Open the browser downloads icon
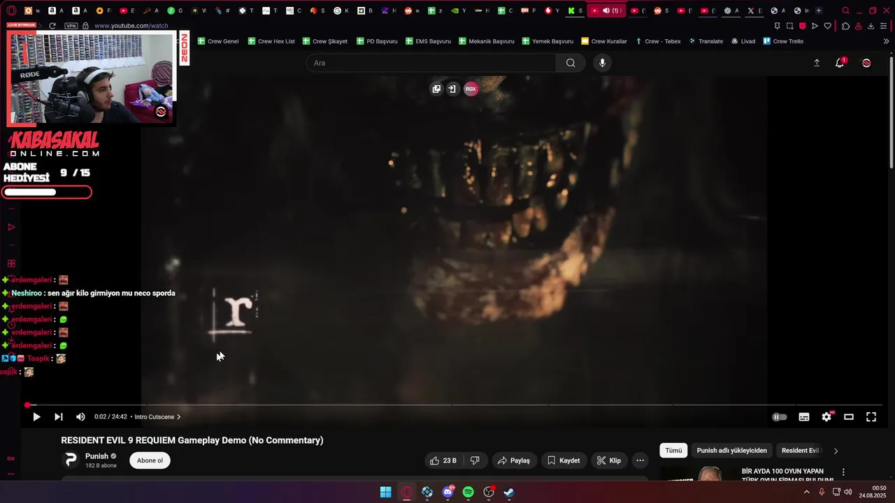Image resolution: width=895 pixels, height=503 pixels. tap(871, 26)
